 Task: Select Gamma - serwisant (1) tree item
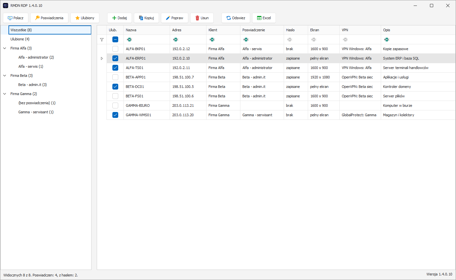click(36, 112)
